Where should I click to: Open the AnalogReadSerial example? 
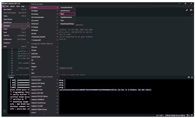[x=67, y=8]
